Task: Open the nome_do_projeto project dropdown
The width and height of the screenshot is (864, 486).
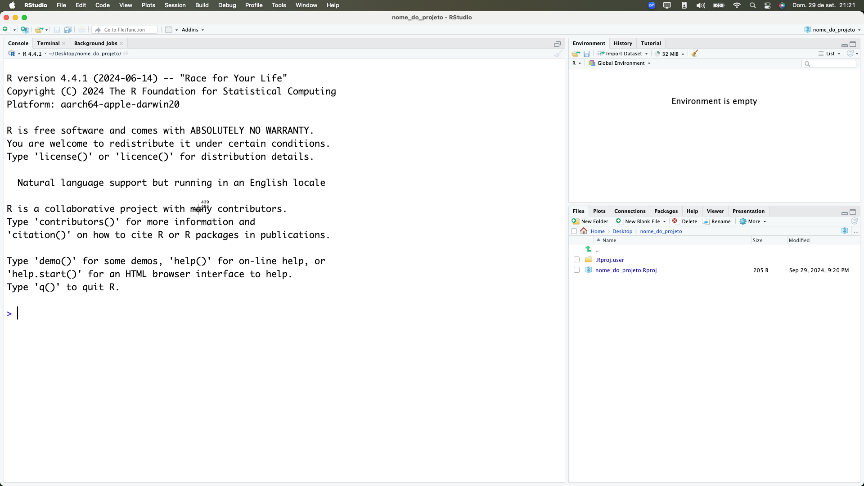Action: point(832,30)
